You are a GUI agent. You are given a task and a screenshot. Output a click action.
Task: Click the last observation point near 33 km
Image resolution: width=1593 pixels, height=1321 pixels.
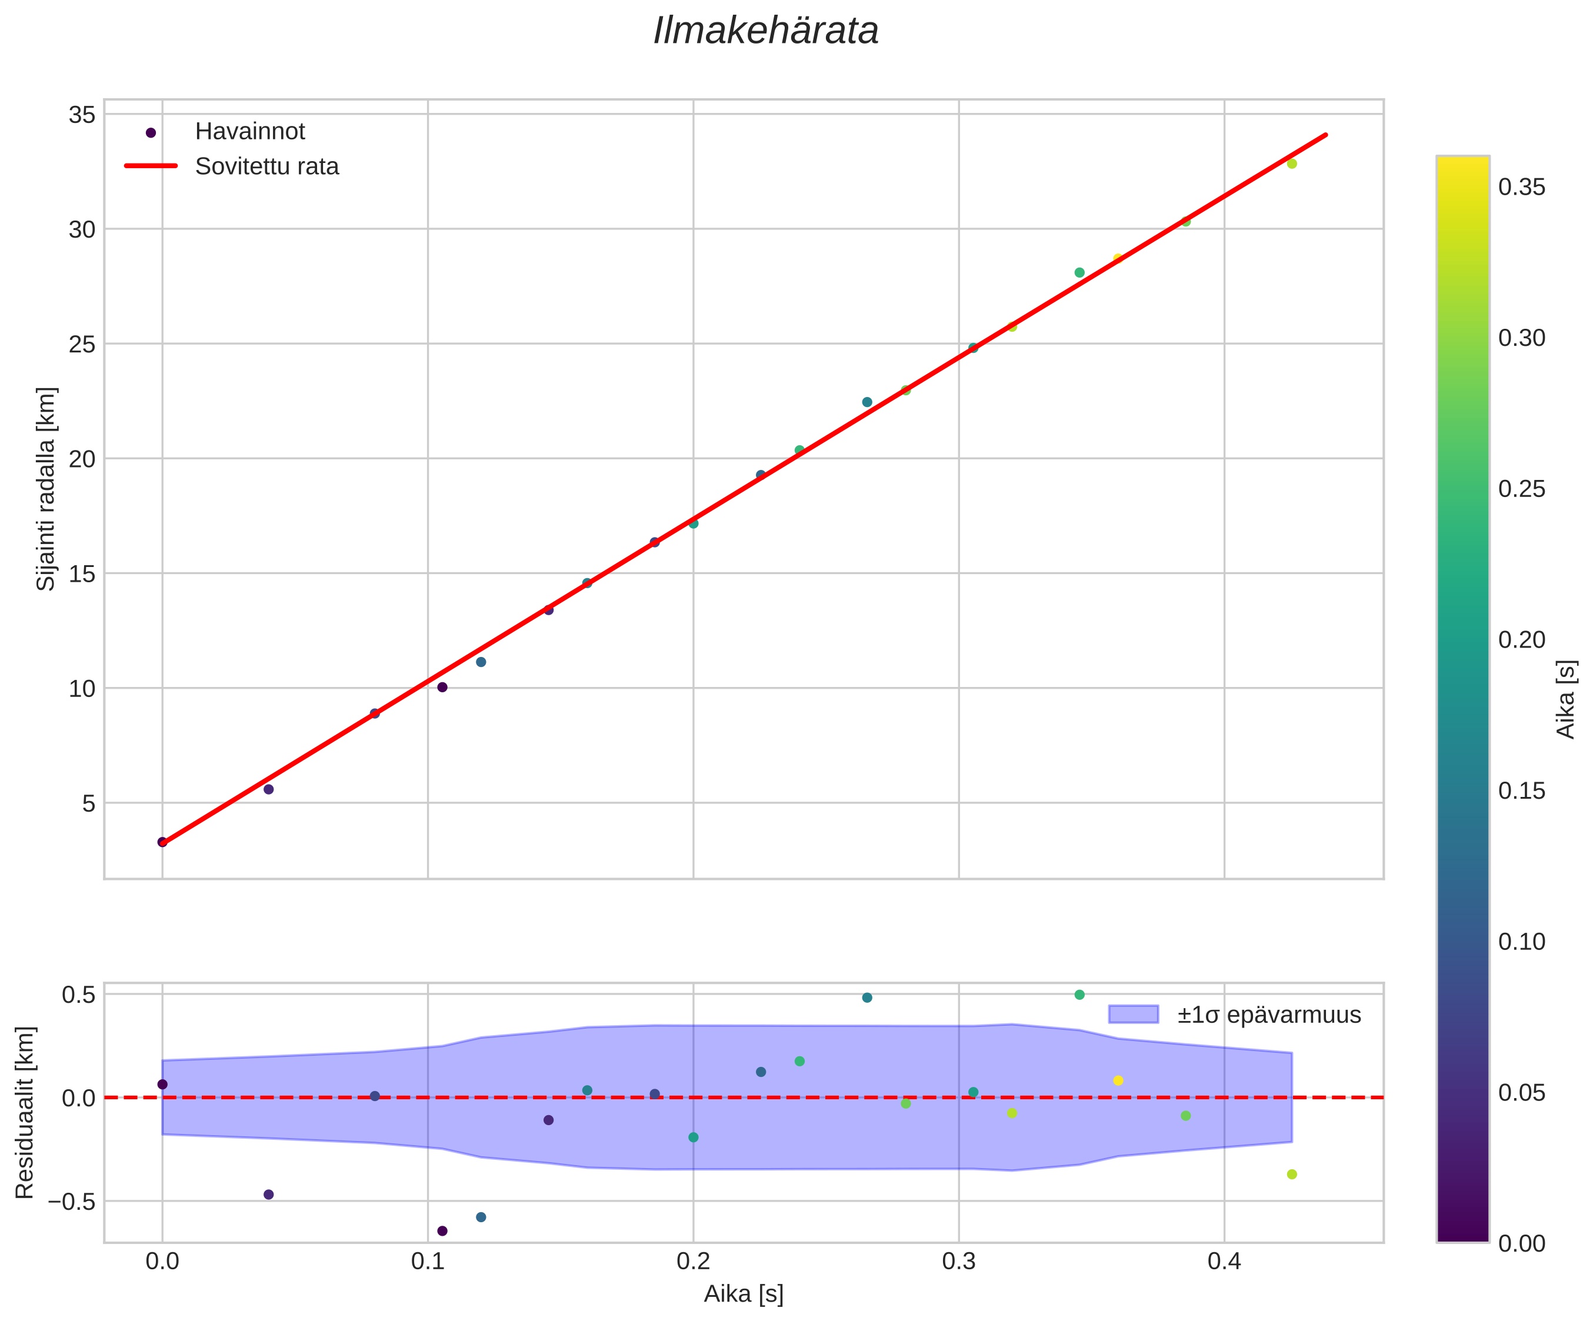1292,164
